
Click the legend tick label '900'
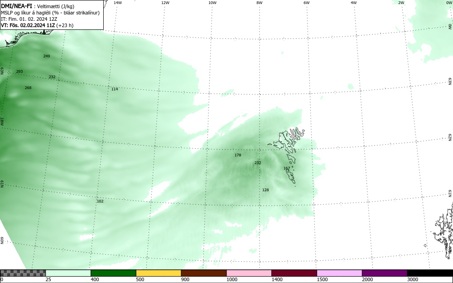coord(185,279)
